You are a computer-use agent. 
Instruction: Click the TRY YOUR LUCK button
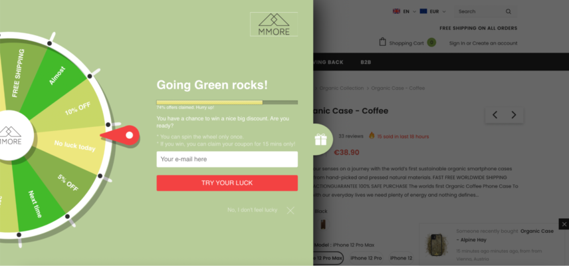pos(227,183)
